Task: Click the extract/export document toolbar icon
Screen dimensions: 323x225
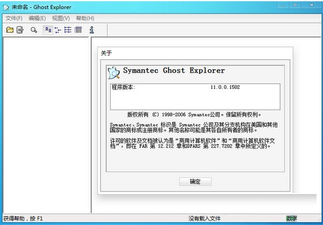Action: [20, 30]
